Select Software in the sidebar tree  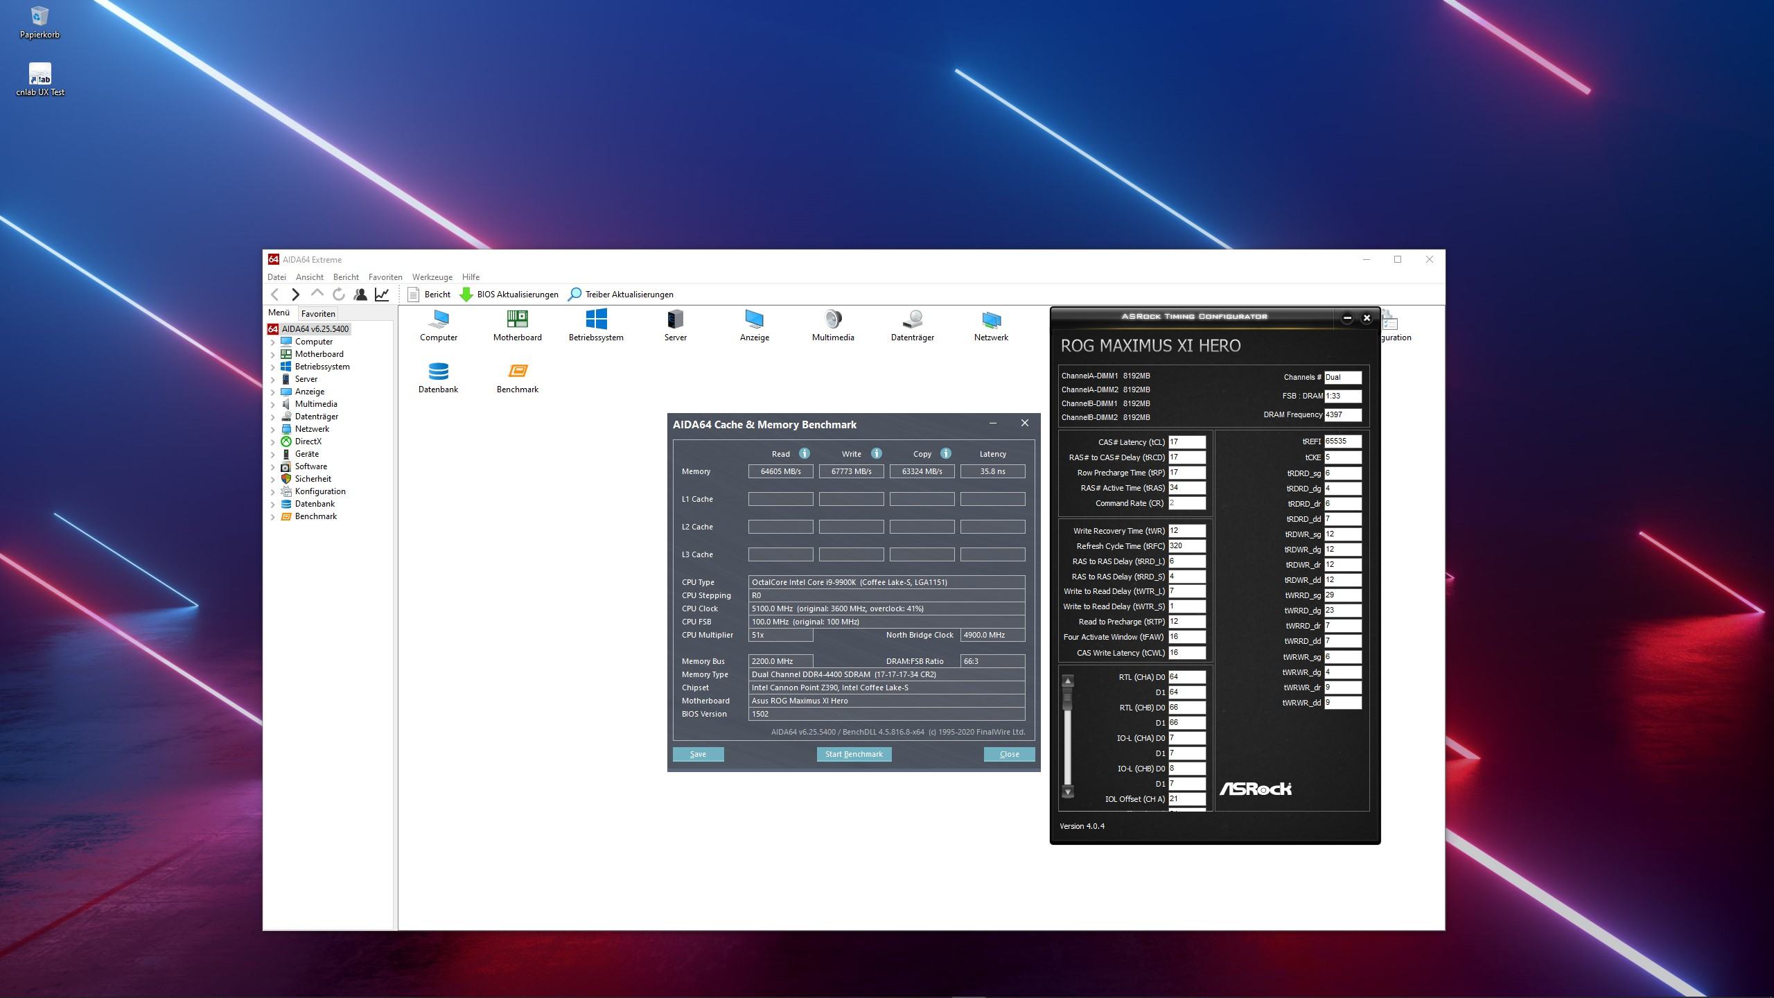click(x=310, y=466)
